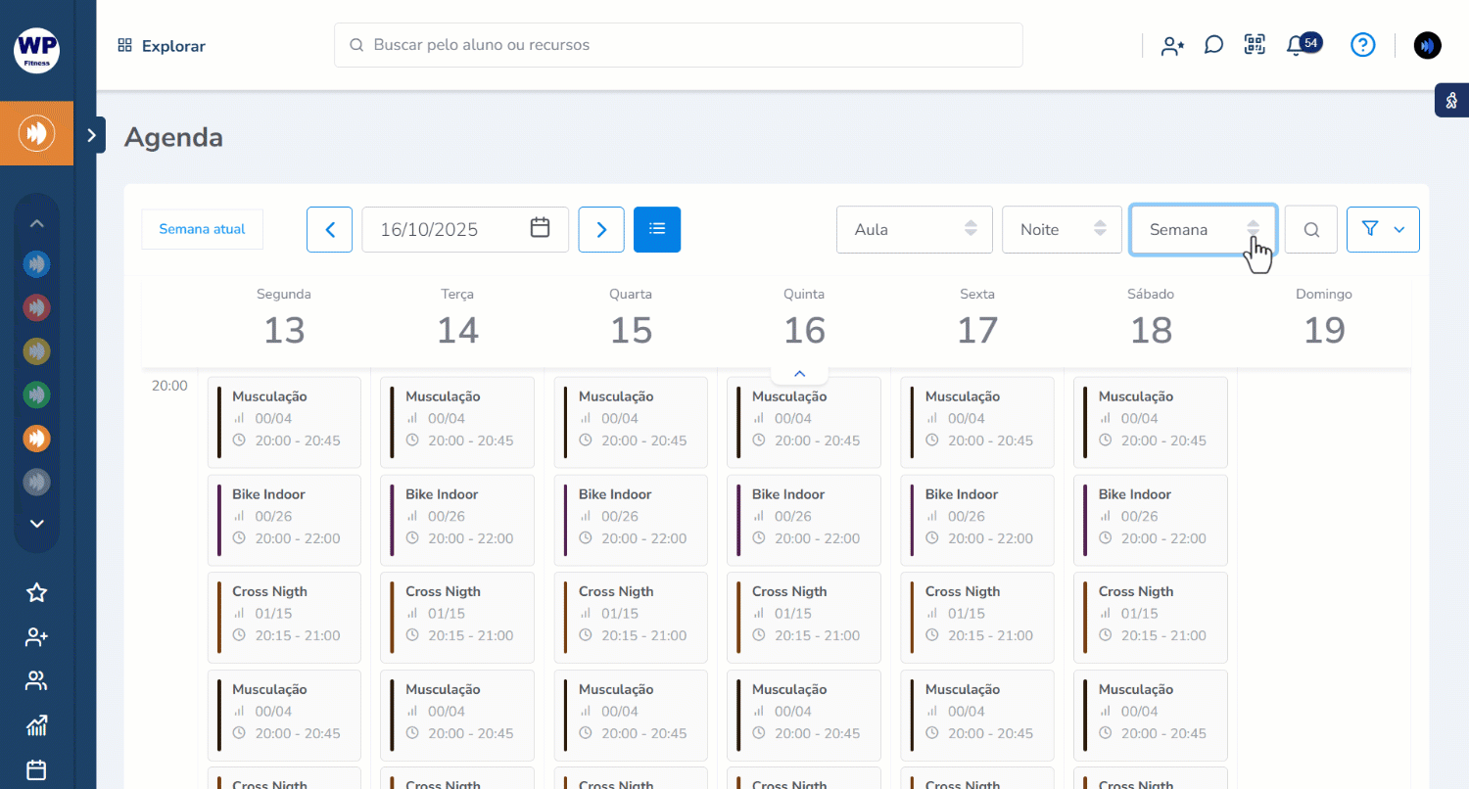
Task: Open Sexta's first Musculação class card
Action: point(977,422)
